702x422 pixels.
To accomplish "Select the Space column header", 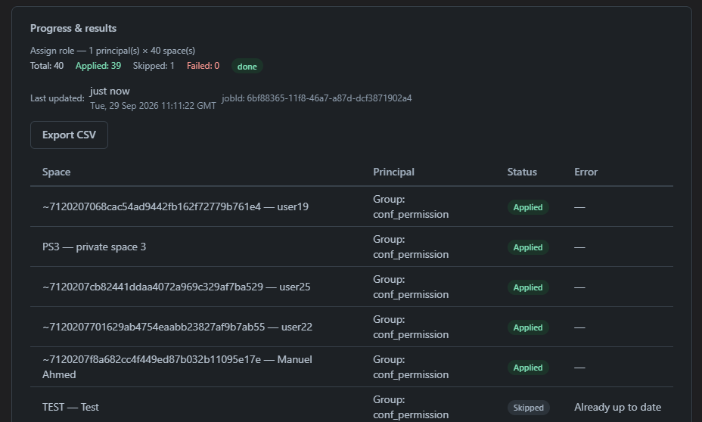I will click(57, 172).
